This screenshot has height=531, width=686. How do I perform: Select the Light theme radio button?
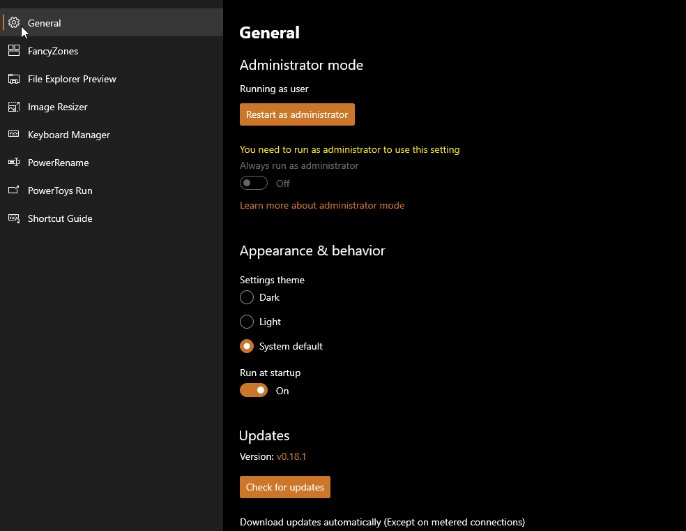coord(247,322)
